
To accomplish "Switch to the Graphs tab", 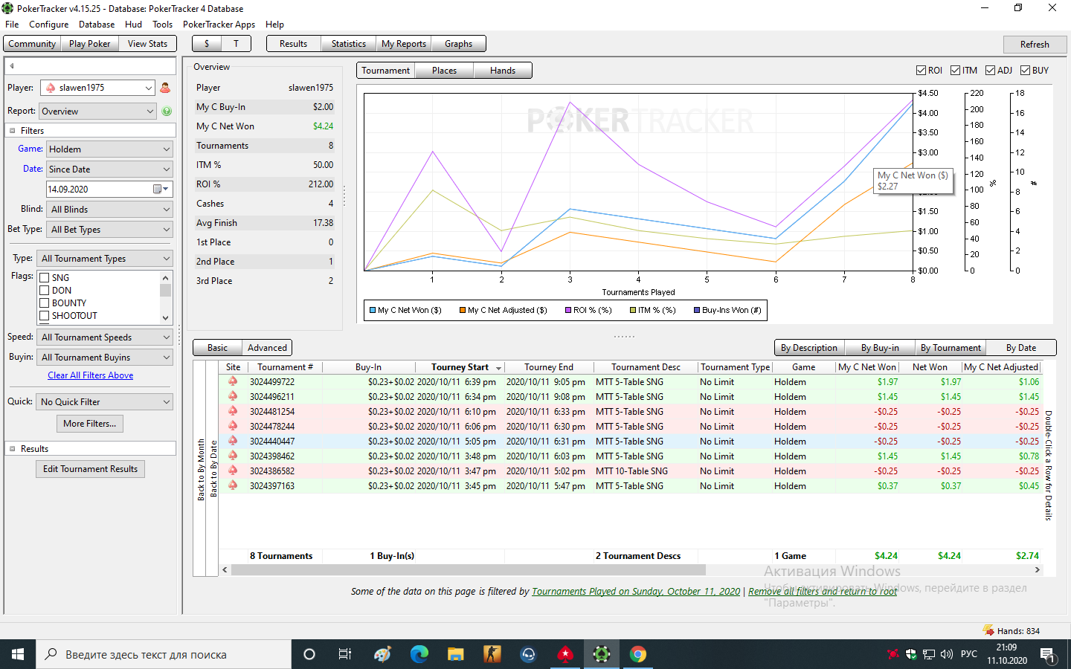I will 459,44.
